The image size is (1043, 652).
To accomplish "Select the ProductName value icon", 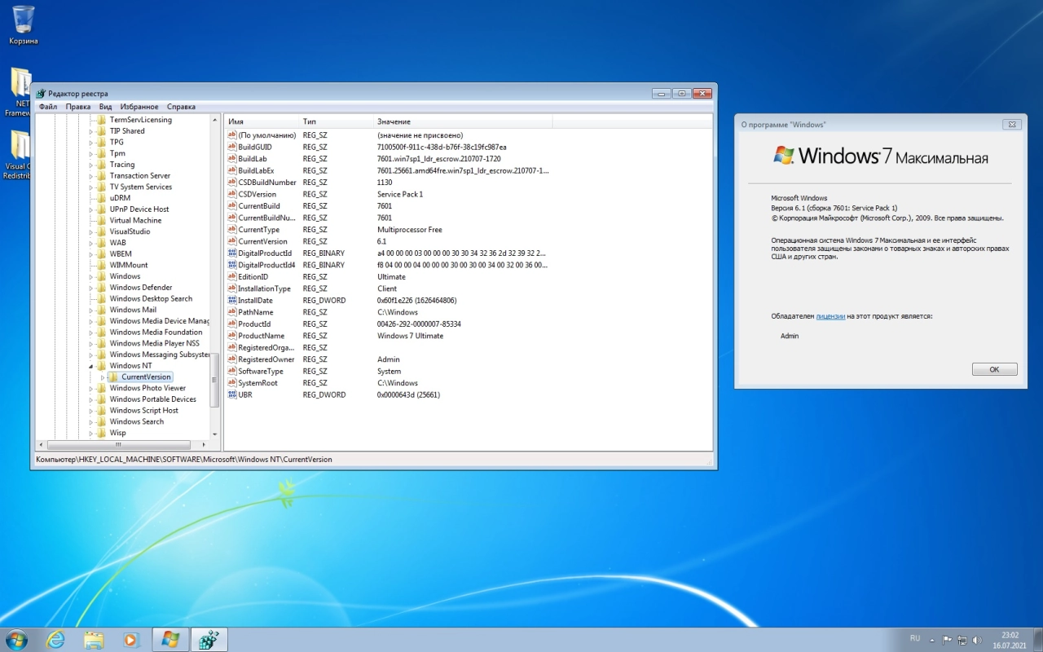I will coord(231,336).
